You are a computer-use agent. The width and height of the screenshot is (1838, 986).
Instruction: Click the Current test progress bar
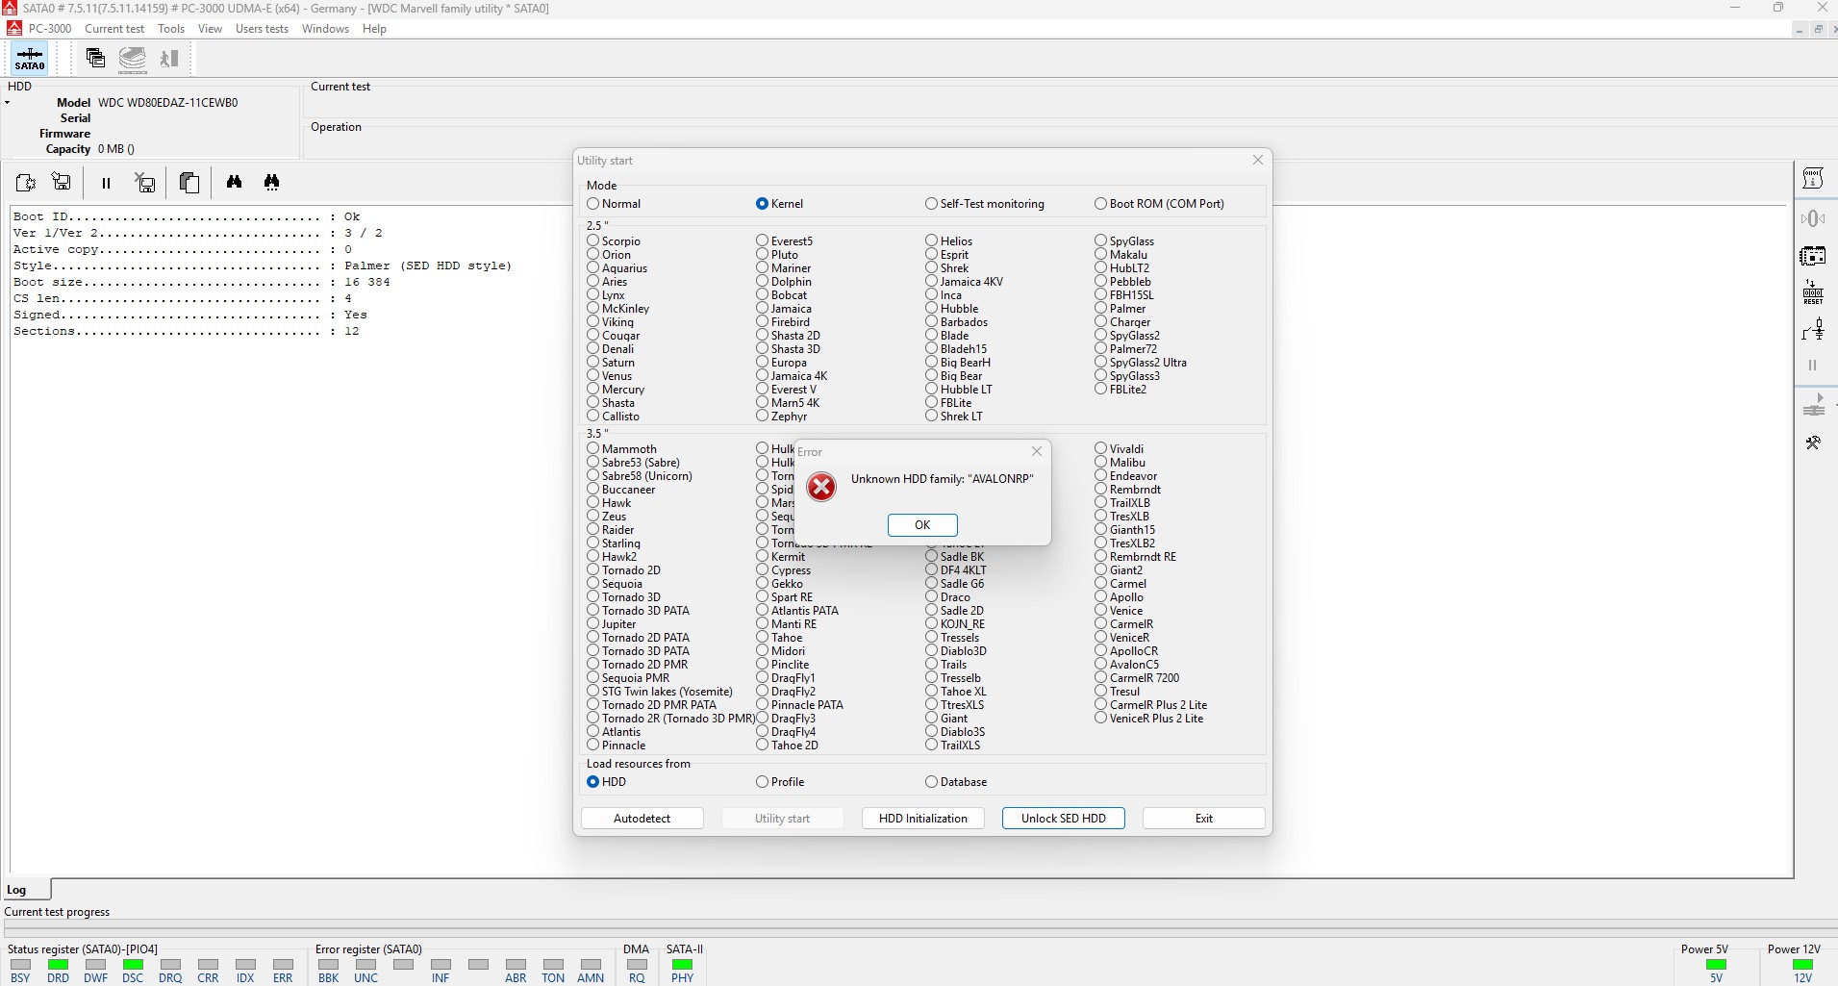click(919, 927)
